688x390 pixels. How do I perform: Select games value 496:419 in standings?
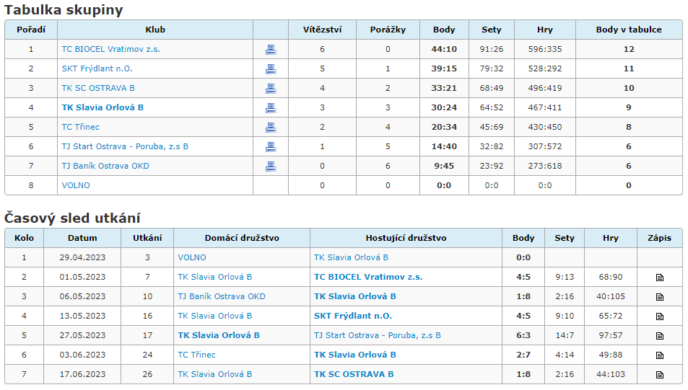545,88
